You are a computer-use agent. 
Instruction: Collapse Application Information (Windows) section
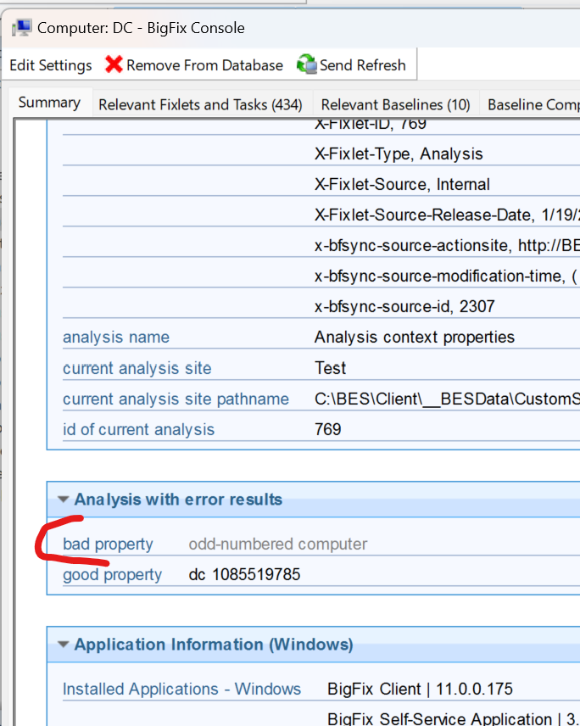tap(63, 644)
